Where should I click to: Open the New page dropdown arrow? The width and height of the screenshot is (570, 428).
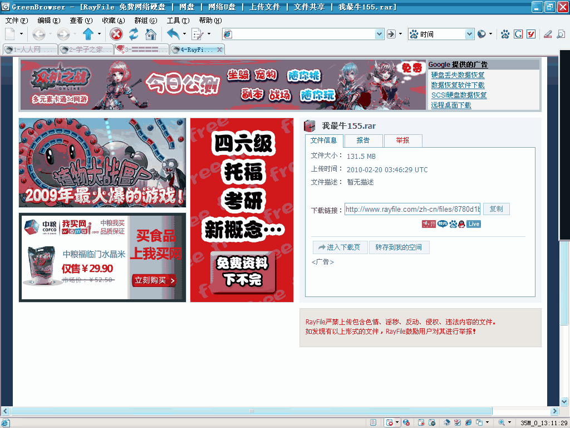pos(22,34)
